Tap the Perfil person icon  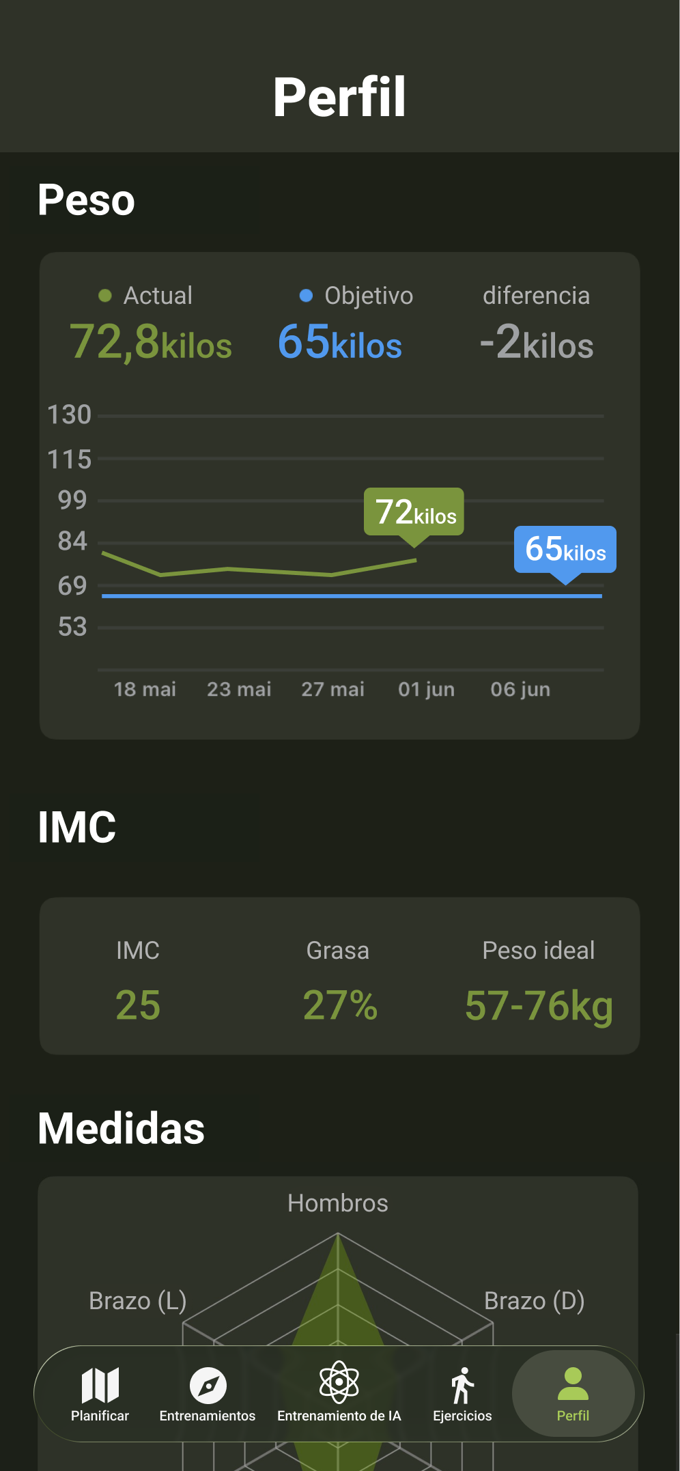click(573, 1384)
